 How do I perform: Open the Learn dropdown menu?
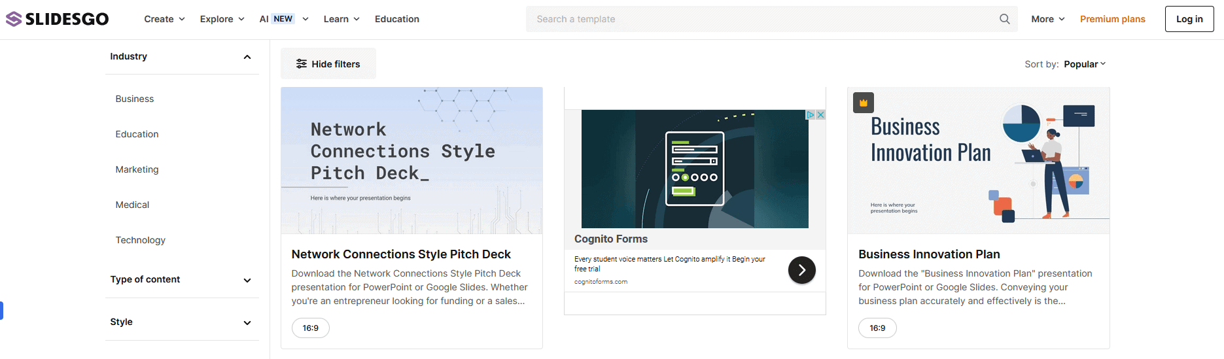pyautogui.click(x=341, y=19)
